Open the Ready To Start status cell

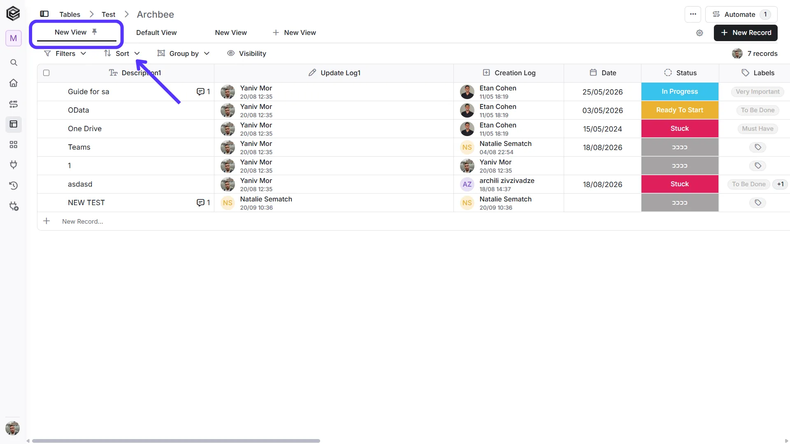(680, 110)
